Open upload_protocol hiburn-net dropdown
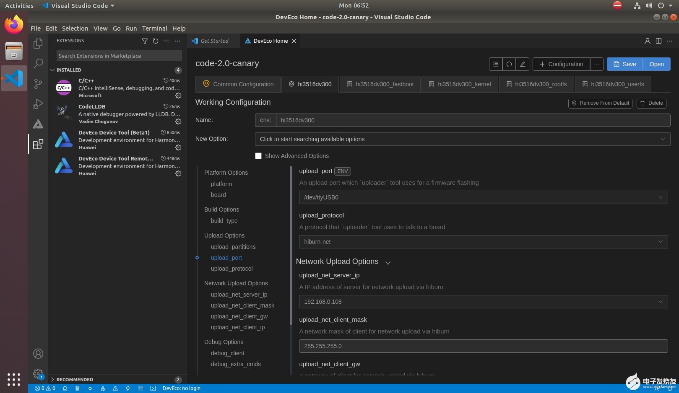Screen dimensions: 679x393 (483, 242)
